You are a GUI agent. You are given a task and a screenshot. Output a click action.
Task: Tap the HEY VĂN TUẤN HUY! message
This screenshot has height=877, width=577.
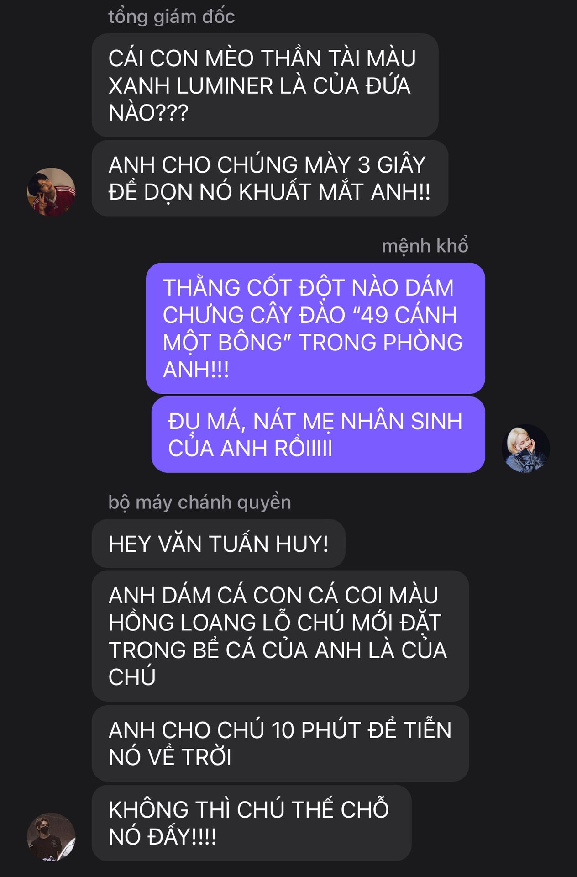coord(218,544)
